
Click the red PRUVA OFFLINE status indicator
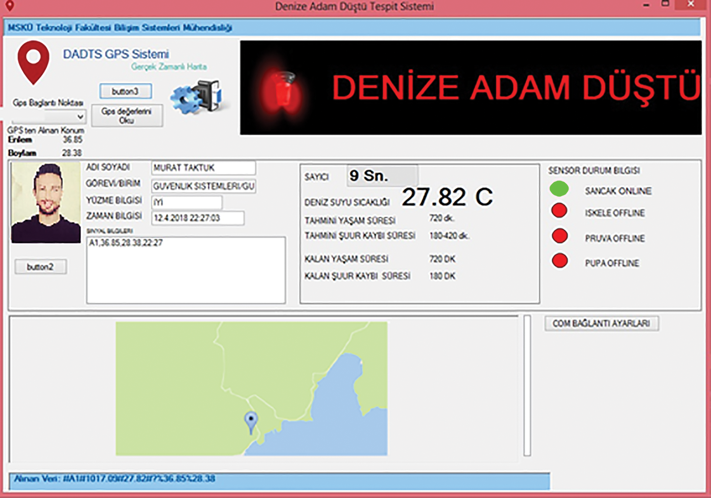(x=559, y=236)
